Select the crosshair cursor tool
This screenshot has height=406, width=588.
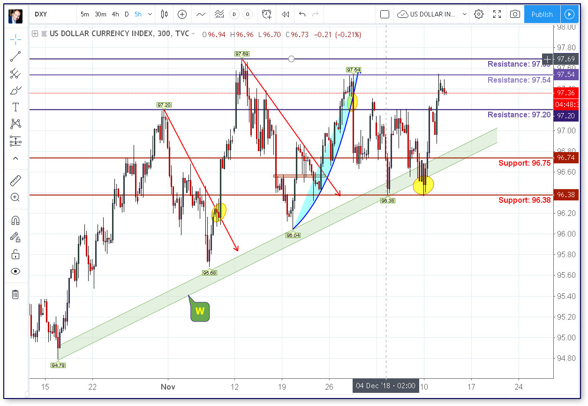coord(15,39)
